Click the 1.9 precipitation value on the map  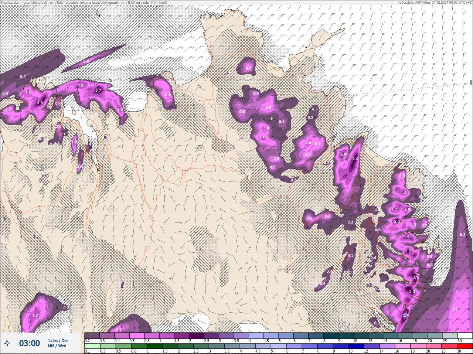(x=406, y=237)
